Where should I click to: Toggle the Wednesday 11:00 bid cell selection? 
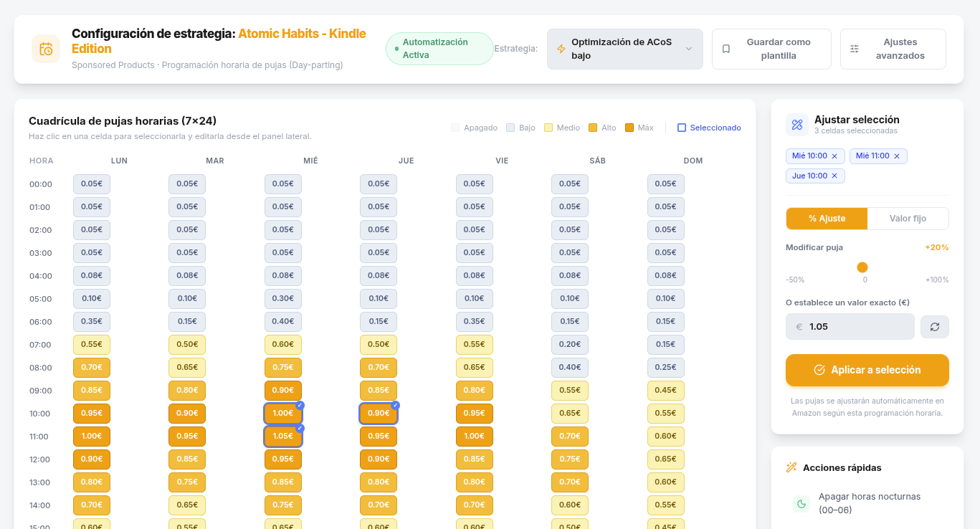click(x=283, y=437)
